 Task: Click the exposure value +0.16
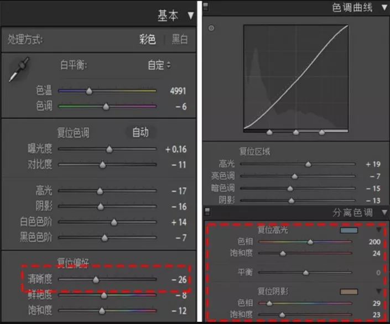coord(176,149)
